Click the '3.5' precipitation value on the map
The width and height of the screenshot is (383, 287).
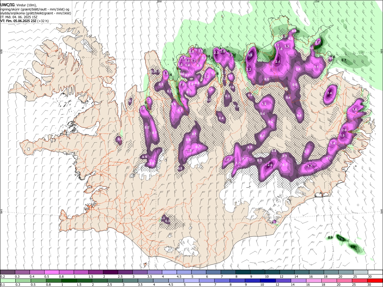click(x=250, y=55)
